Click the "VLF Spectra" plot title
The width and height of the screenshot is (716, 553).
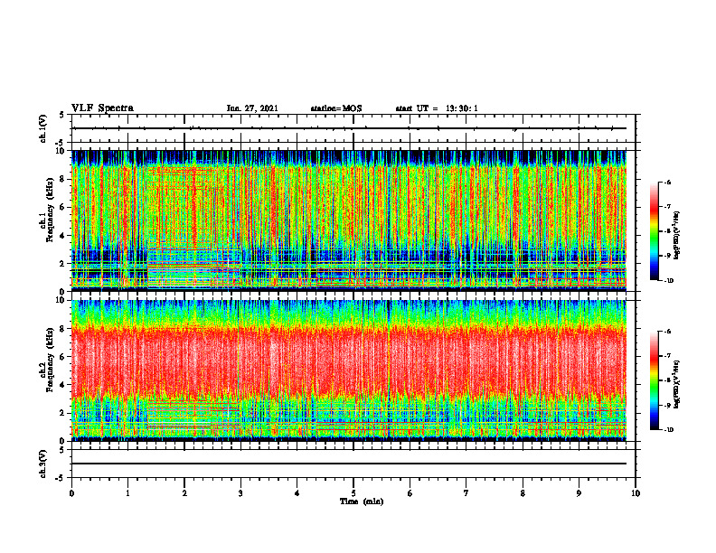[x=102, y=108]
